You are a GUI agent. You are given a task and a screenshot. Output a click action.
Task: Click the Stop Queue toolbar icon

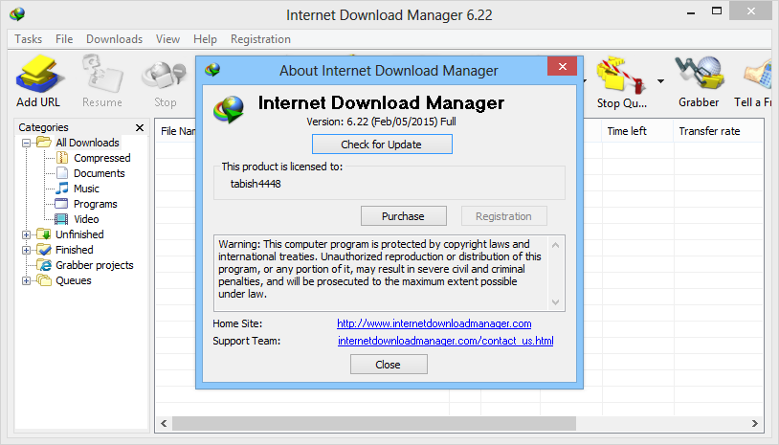(x=621, y=81)
